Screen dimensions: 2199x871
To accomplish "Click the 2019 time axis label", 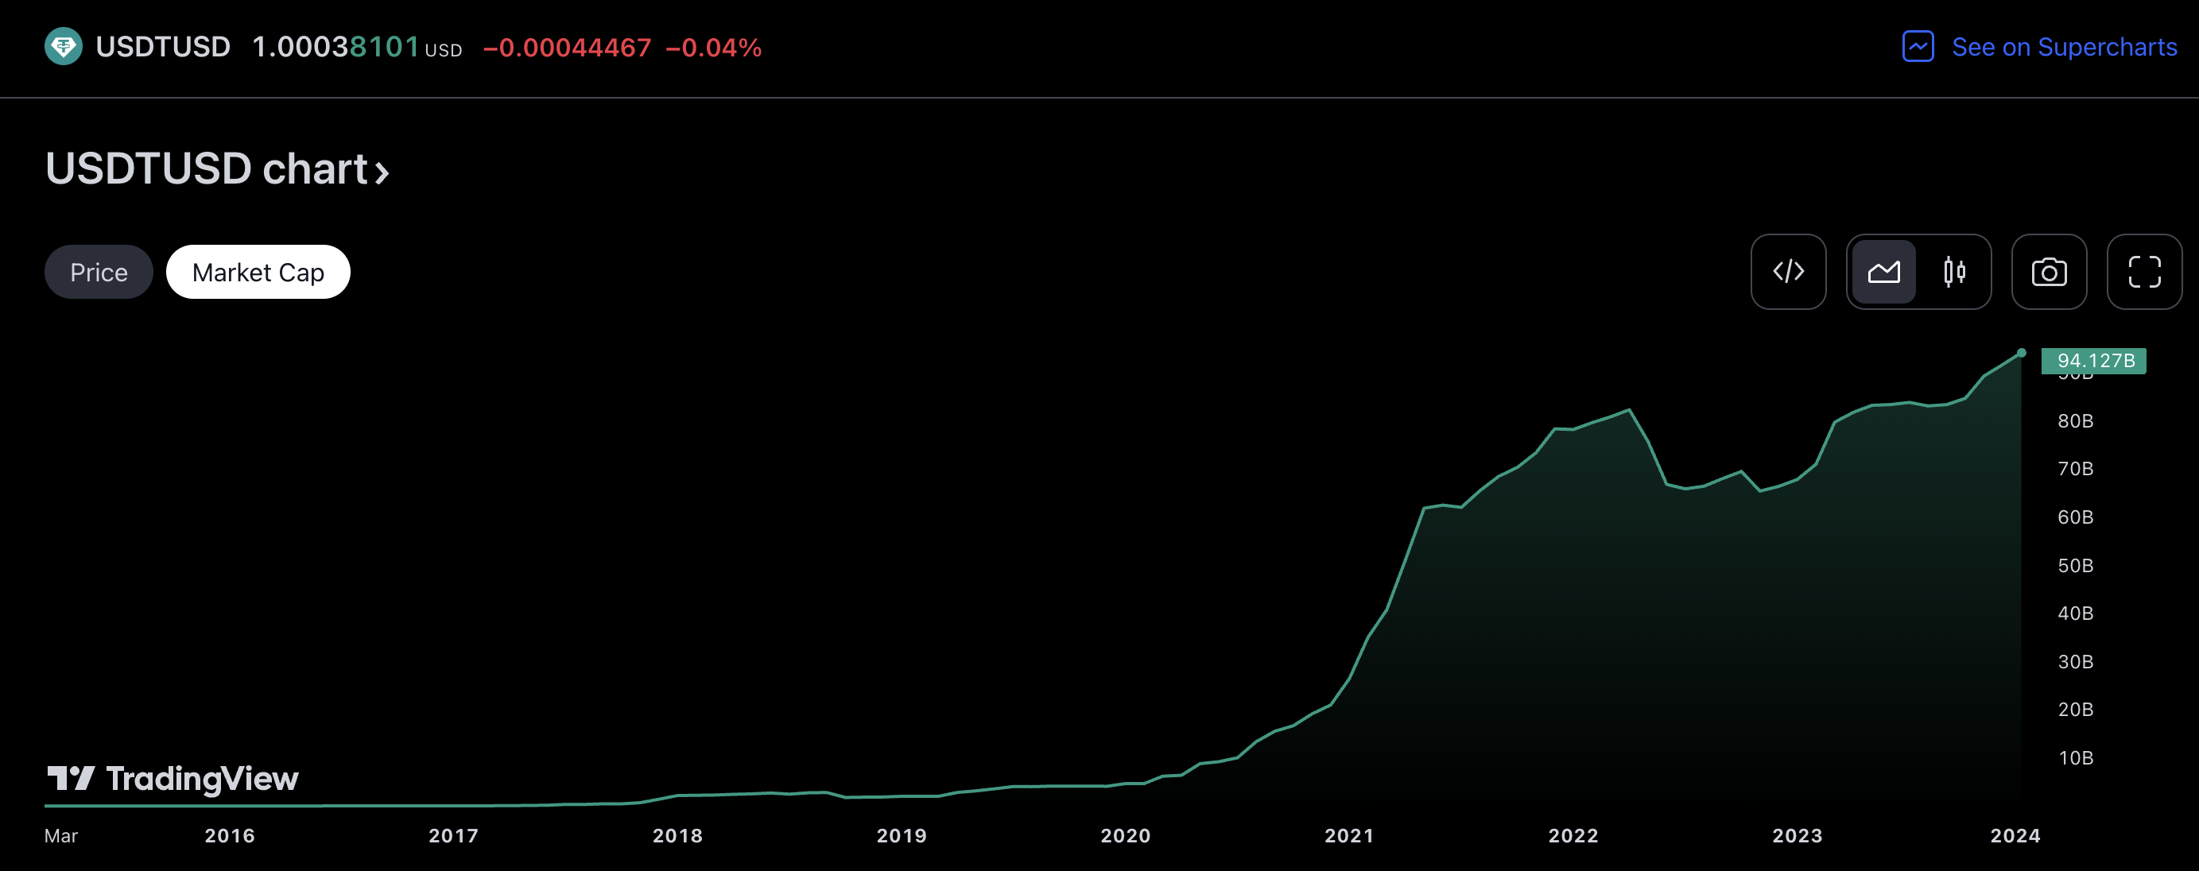I will (902, 836).
